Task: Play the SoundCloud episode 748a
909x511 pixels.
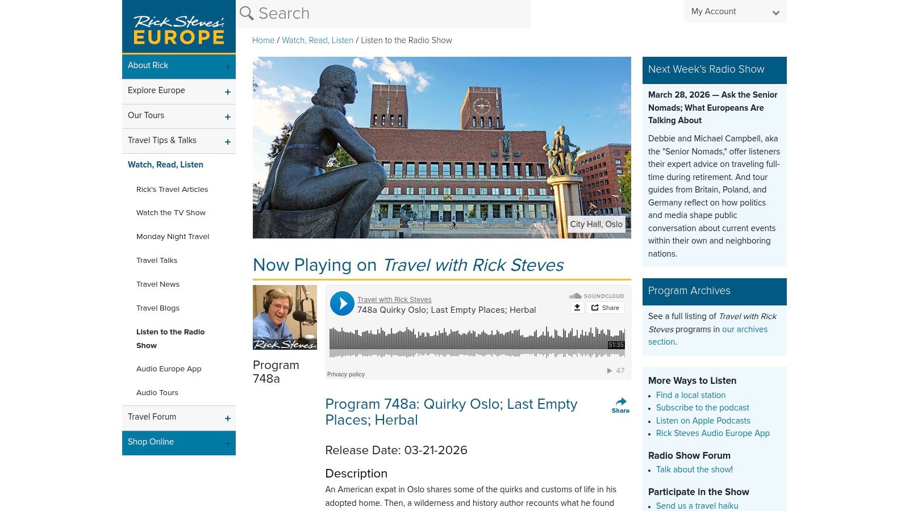Action: point(343,304)
